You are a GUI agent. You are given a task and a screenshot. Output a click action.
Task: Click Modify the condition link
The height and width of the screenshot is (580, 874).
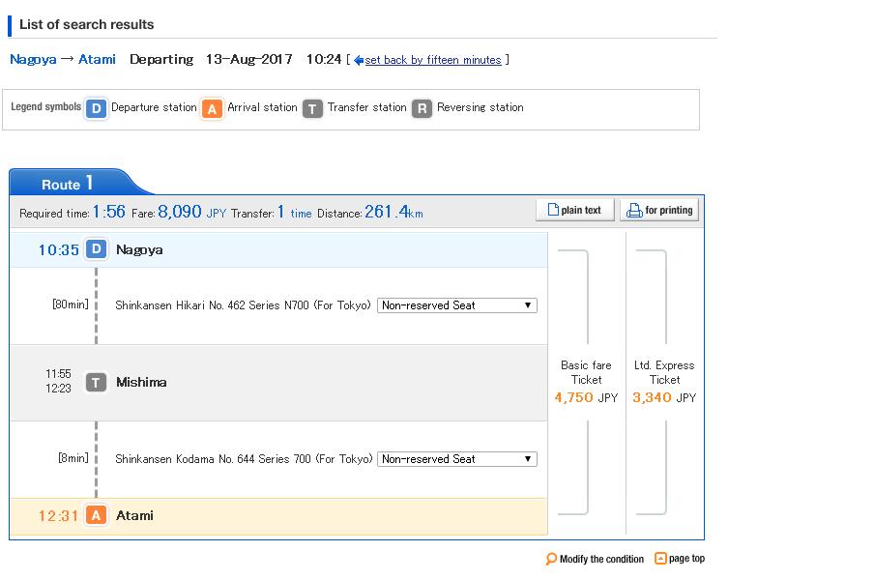[601, 559]
